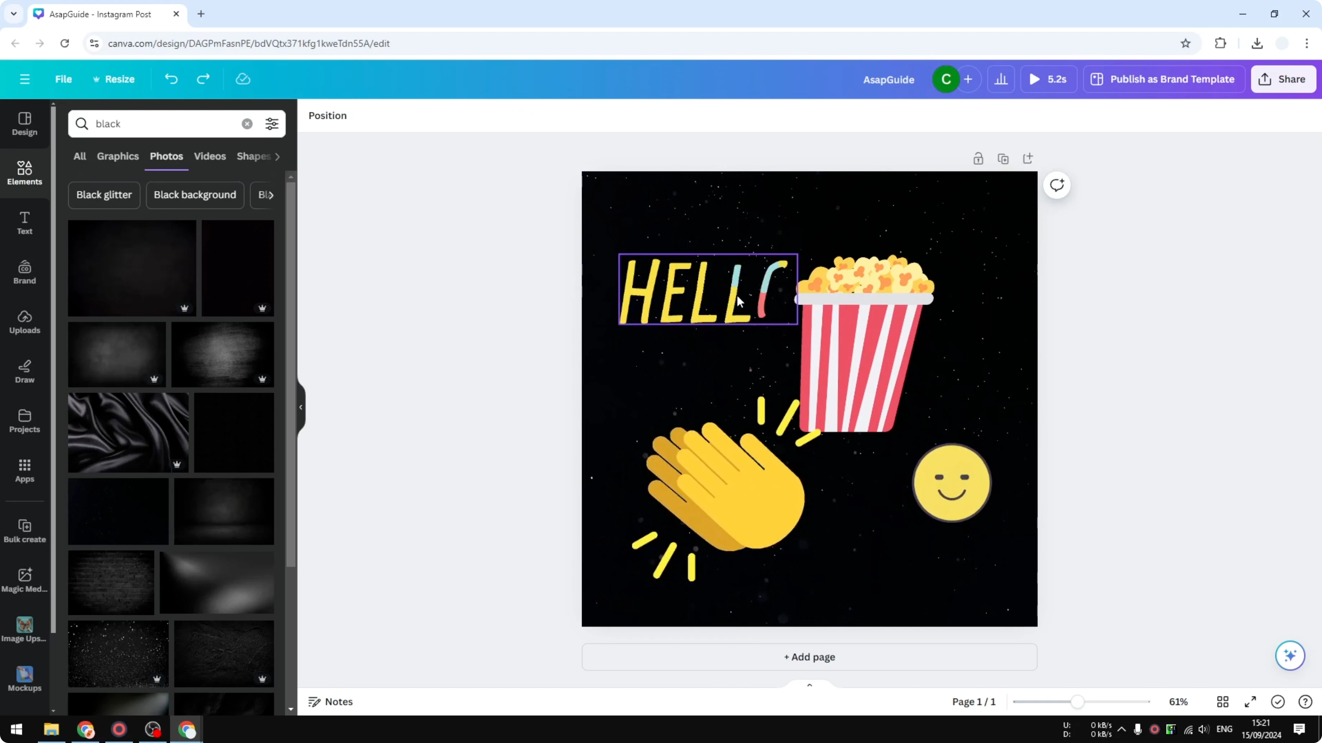Image resolution: width=1322 pixels, height=743 pixels.
Task: Undo the last action
Action: click(171, 79)
